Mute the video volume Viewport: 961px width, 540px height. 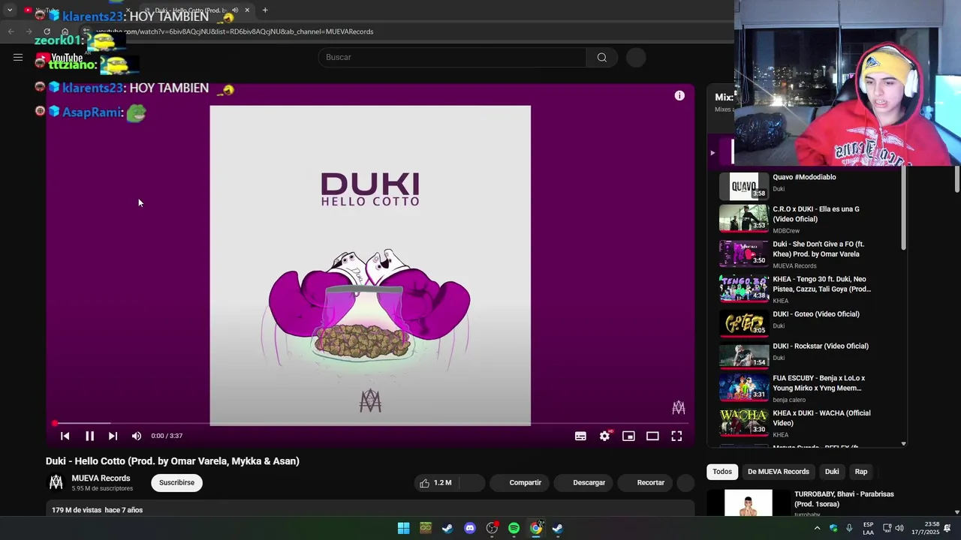[x=137, y=436]
